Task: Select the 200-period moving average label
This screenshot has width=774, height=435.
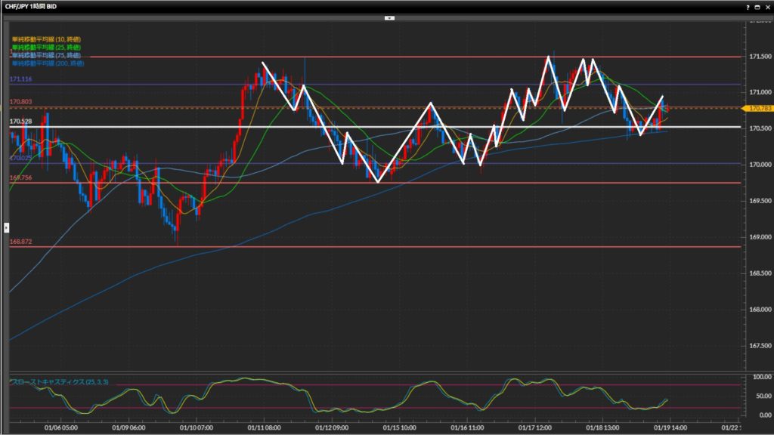Action: point(48,63)
